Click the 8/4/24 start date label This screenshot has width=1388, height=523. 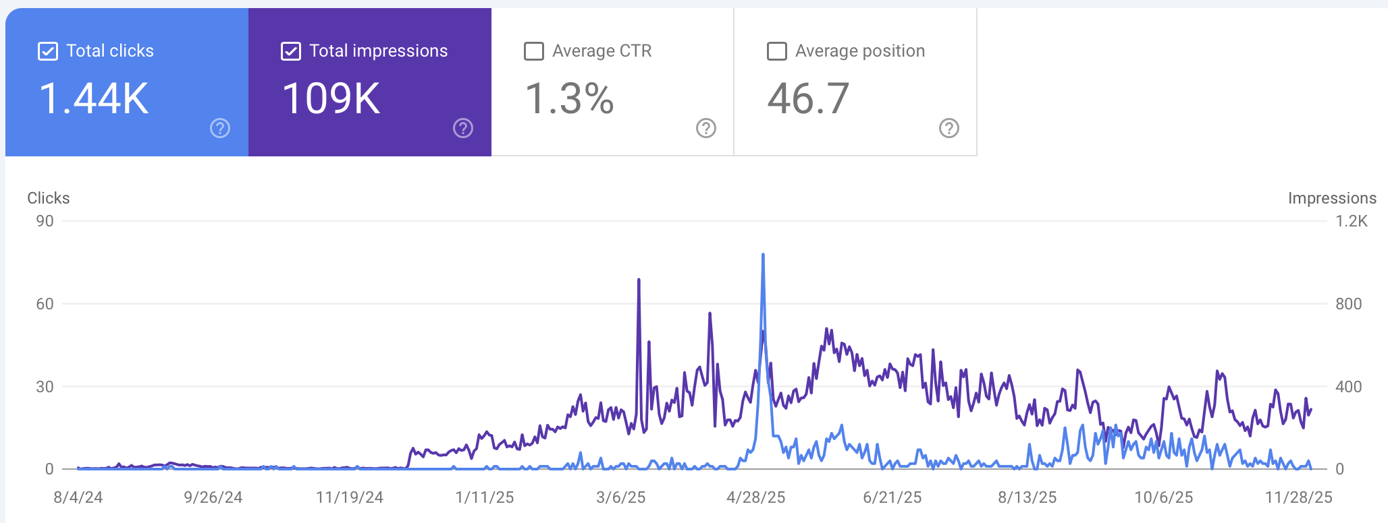(78, 497)
